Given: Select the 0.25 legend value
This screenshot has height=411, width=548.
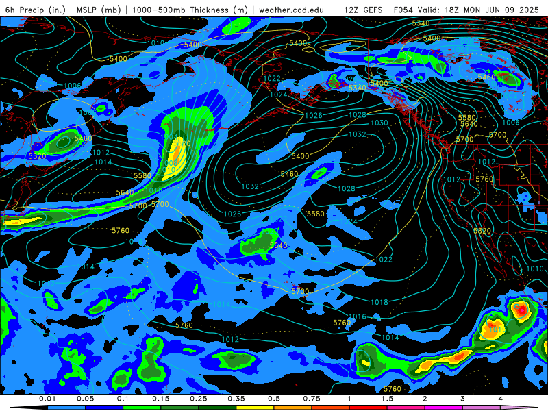Looking at the screenshot, I should click(199, 399).
